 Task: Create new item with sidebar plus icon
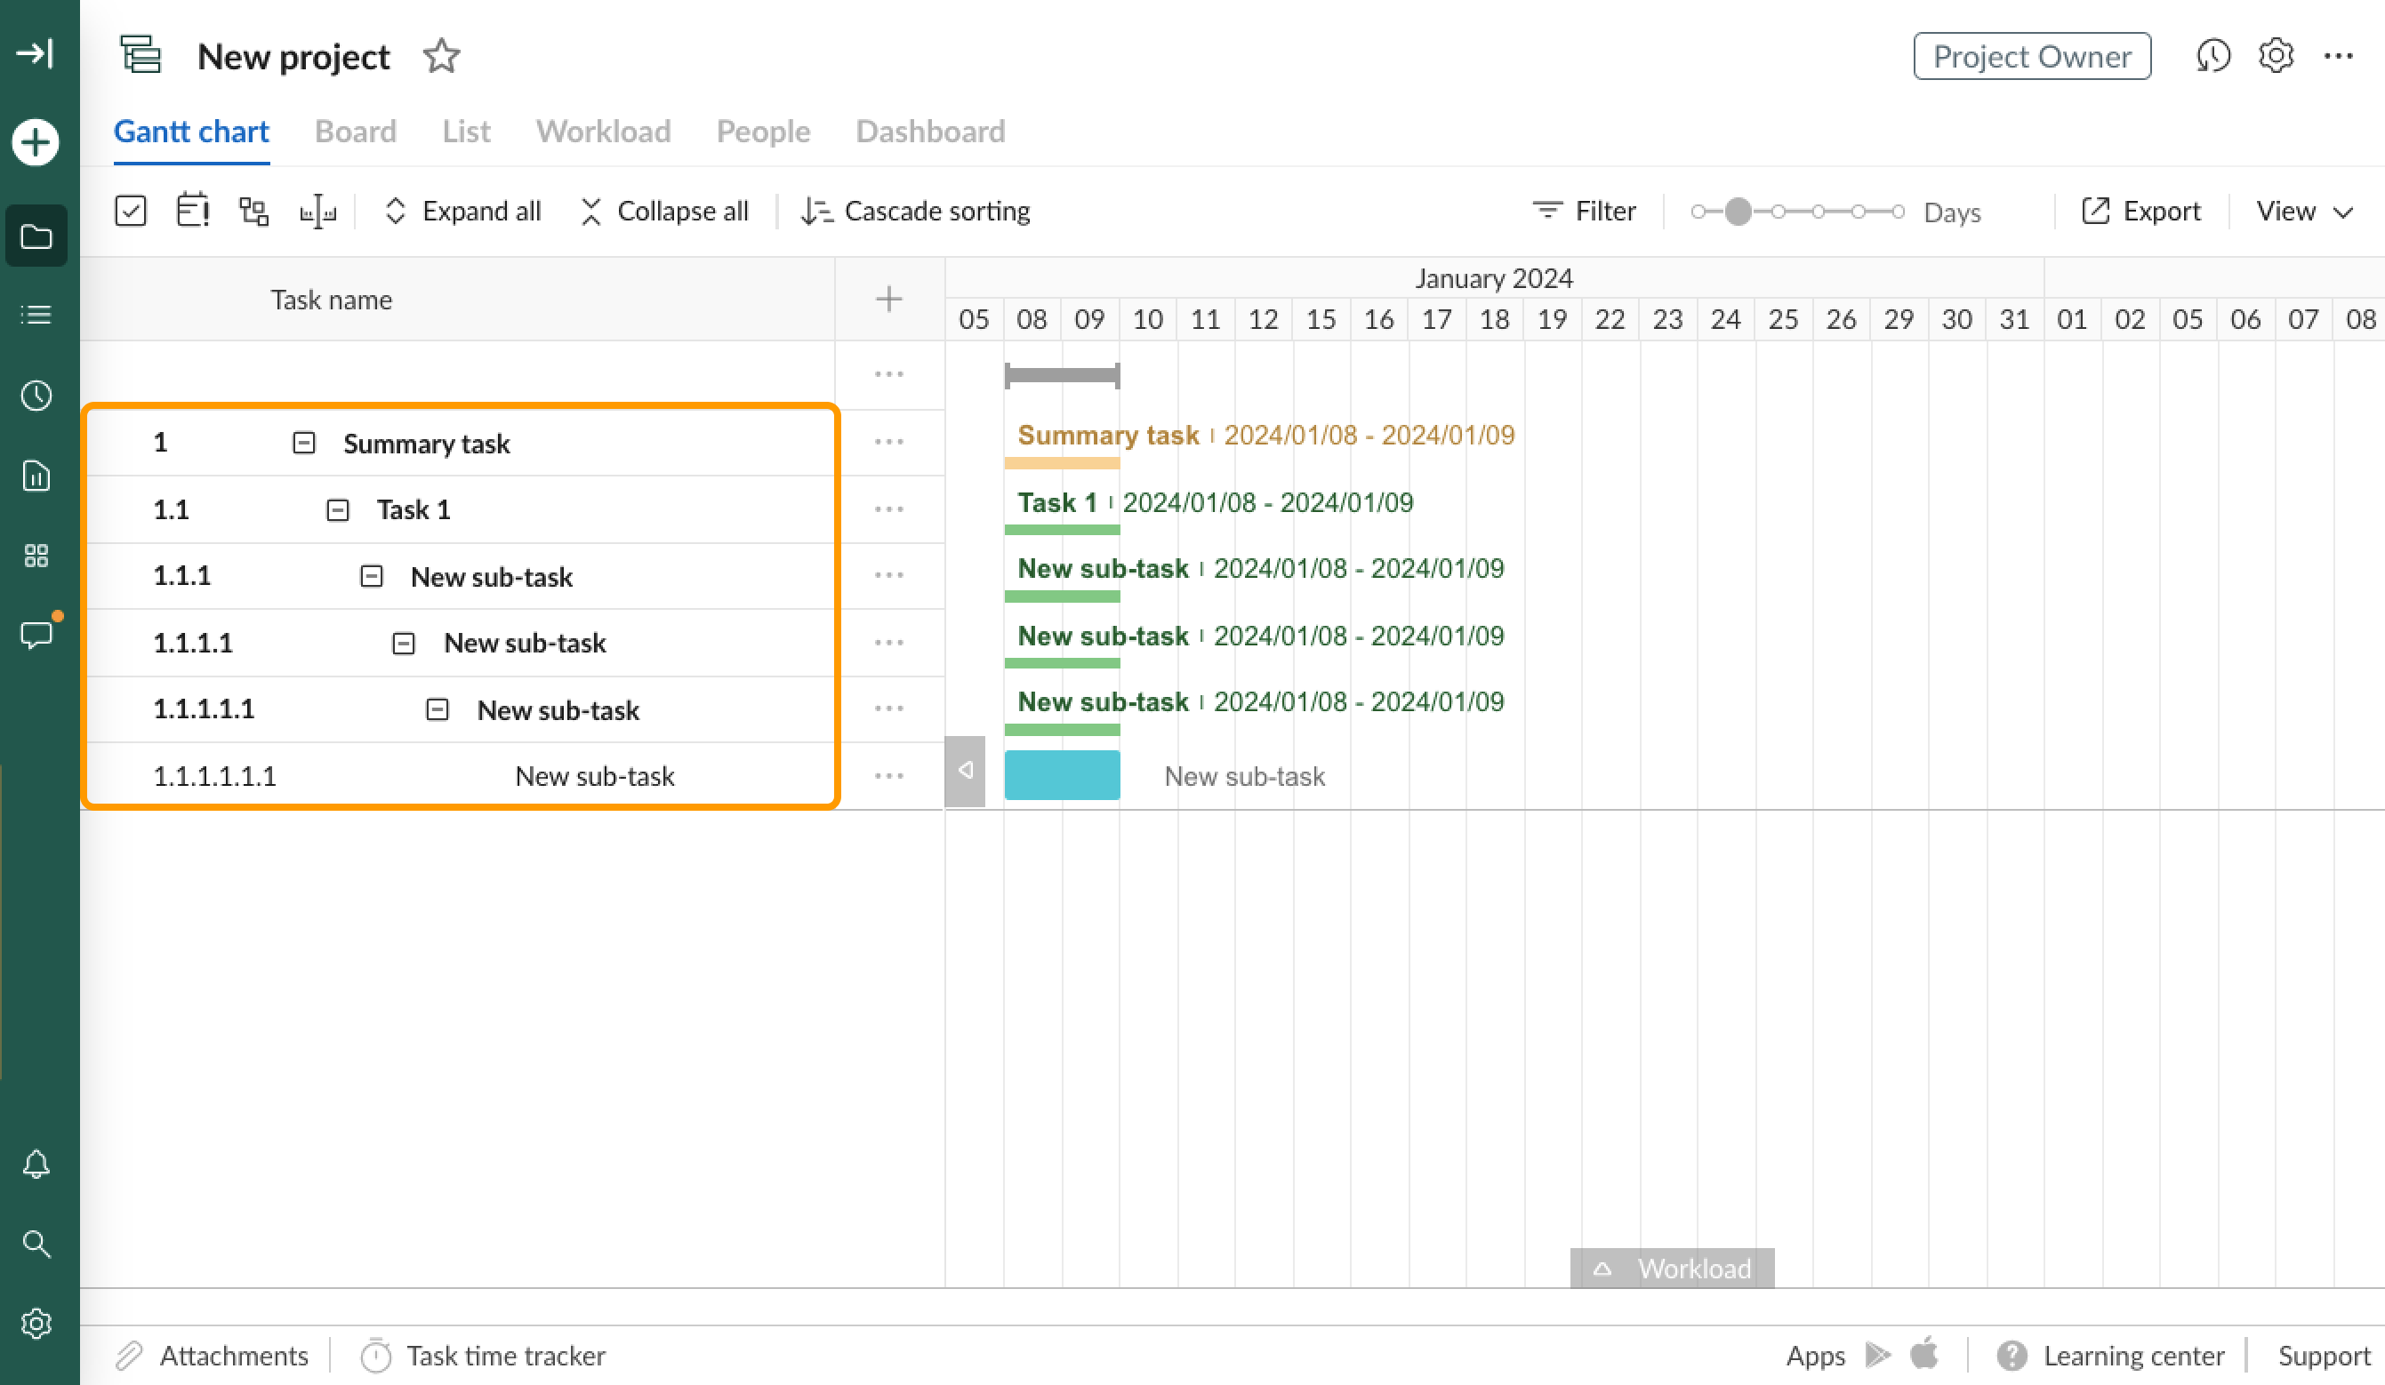point(35,142)
